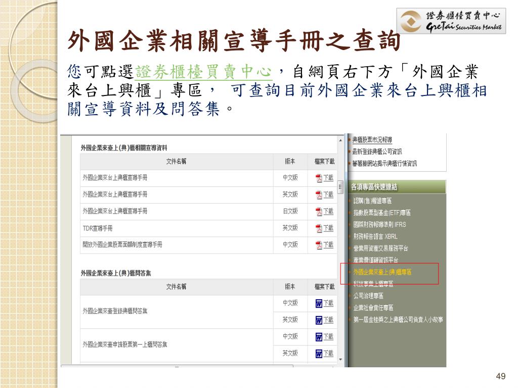Click the TDR宣導手冊 document name

tap(98, 228)
